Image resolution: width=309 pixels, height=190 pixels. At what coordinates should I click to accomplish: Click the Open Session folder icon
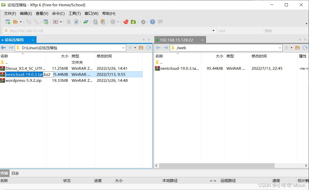click(16, 22)
